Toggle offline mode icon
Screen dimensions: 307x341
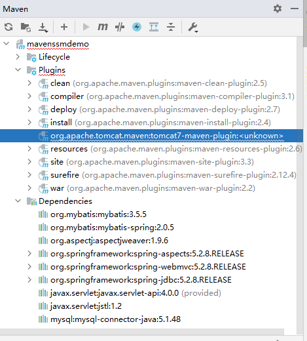coord(120,27)
